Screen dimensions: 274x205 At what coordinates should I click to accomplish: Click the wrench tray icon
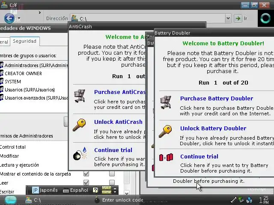point(234,200)
